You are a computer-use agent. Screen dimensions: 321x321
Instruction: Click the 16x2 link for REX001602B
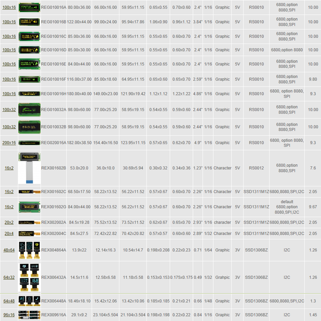point(9,168)
